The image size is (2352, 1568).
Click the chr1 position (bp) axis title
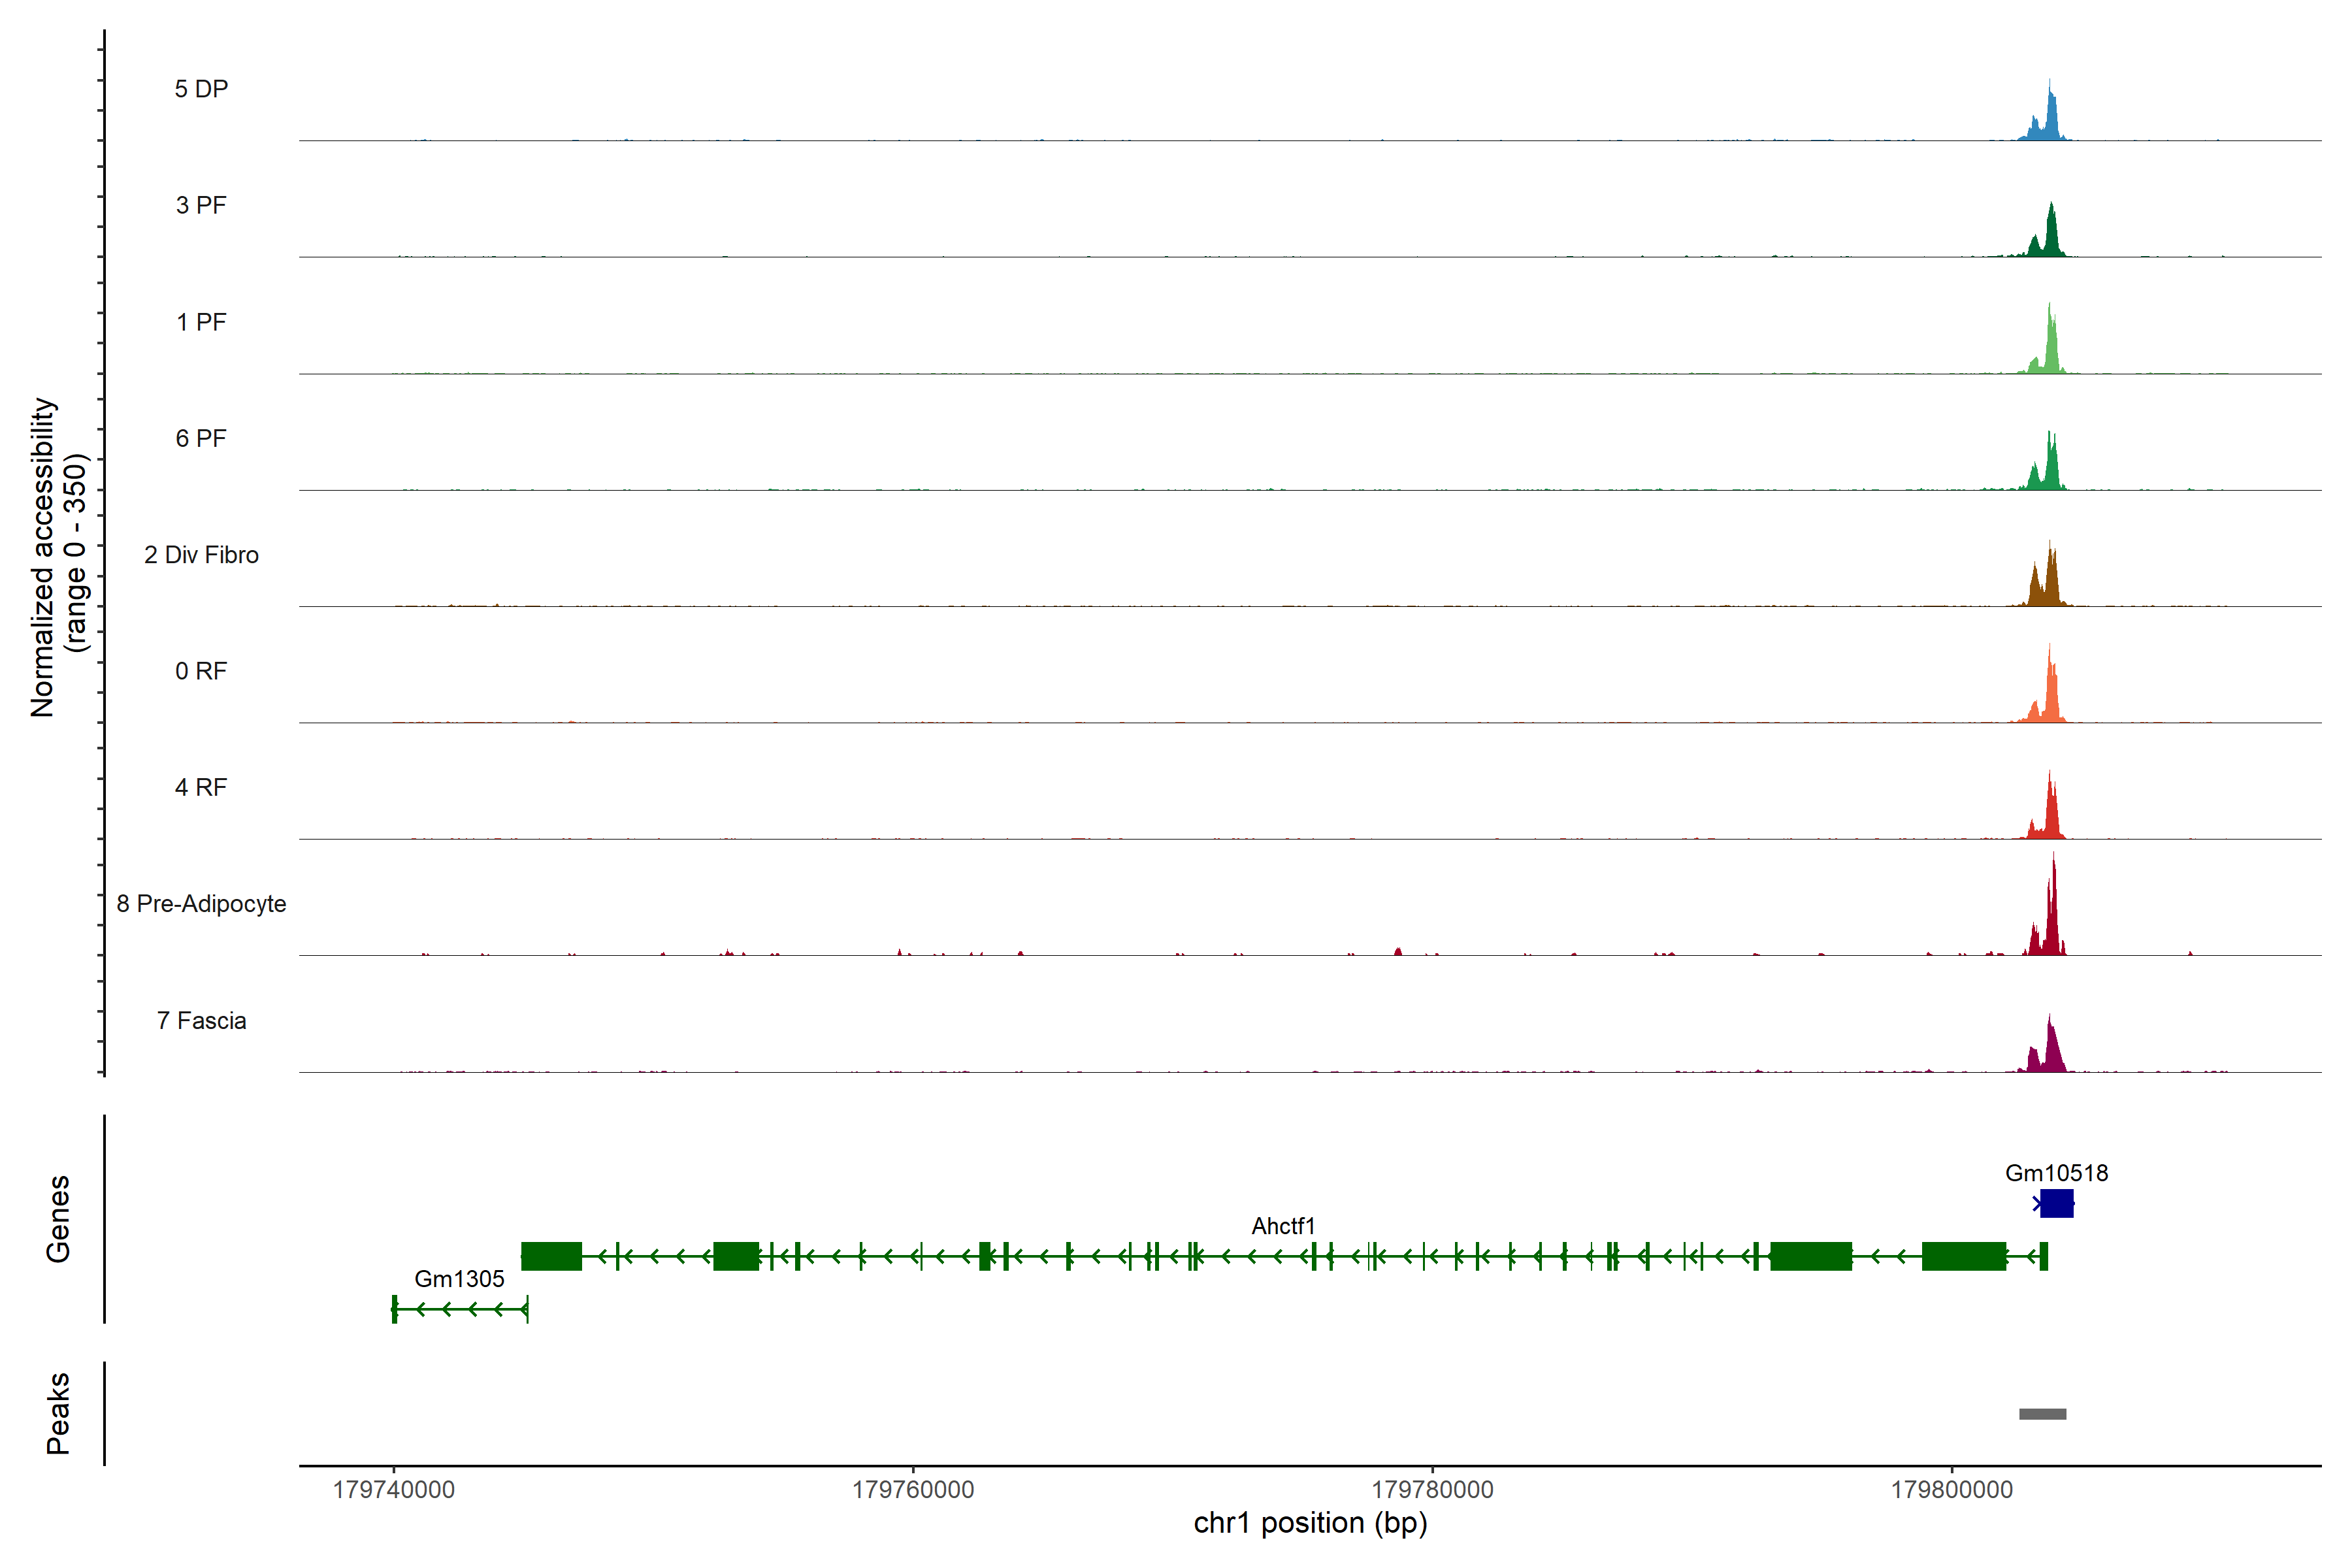point(1310,1523)
